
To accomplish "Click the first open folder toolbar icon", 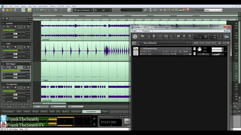I will pyautogui.click(x=7, y=10).
